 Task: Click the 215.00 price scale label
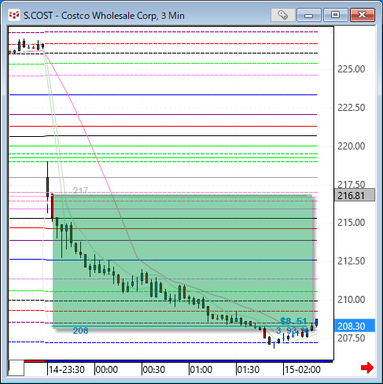point(351,223)
